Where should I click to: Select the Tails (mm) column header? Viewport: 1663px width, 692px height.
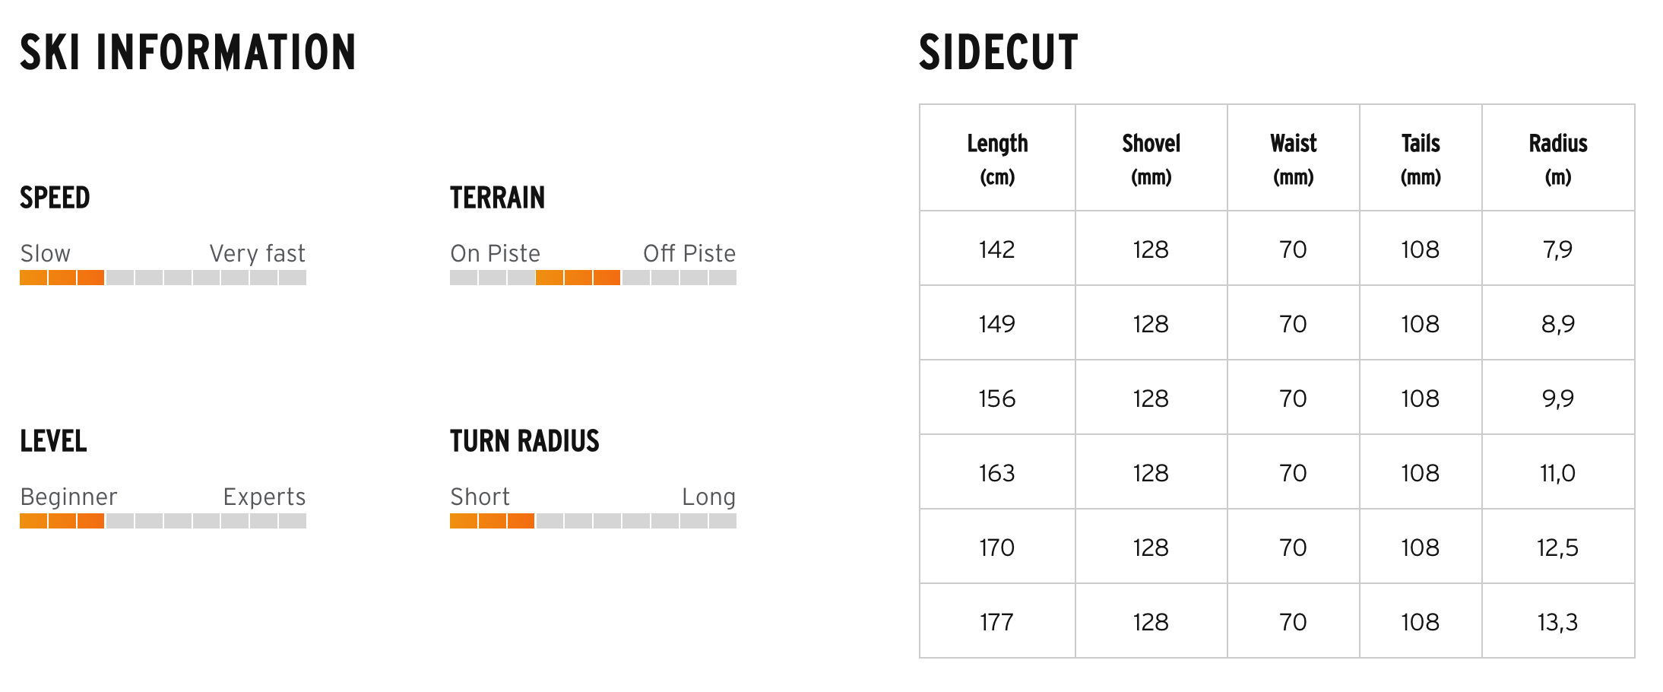(1420, 158)
